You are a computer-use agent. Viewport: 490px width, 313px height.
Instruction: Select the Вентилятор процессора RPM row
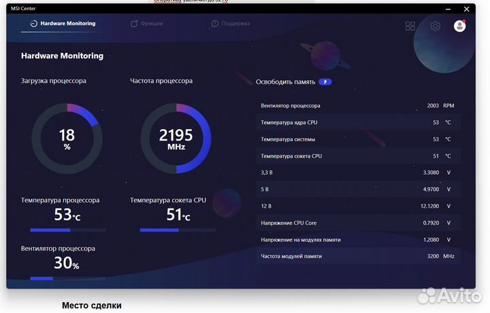pyautogui.click(x=358, y=106)
